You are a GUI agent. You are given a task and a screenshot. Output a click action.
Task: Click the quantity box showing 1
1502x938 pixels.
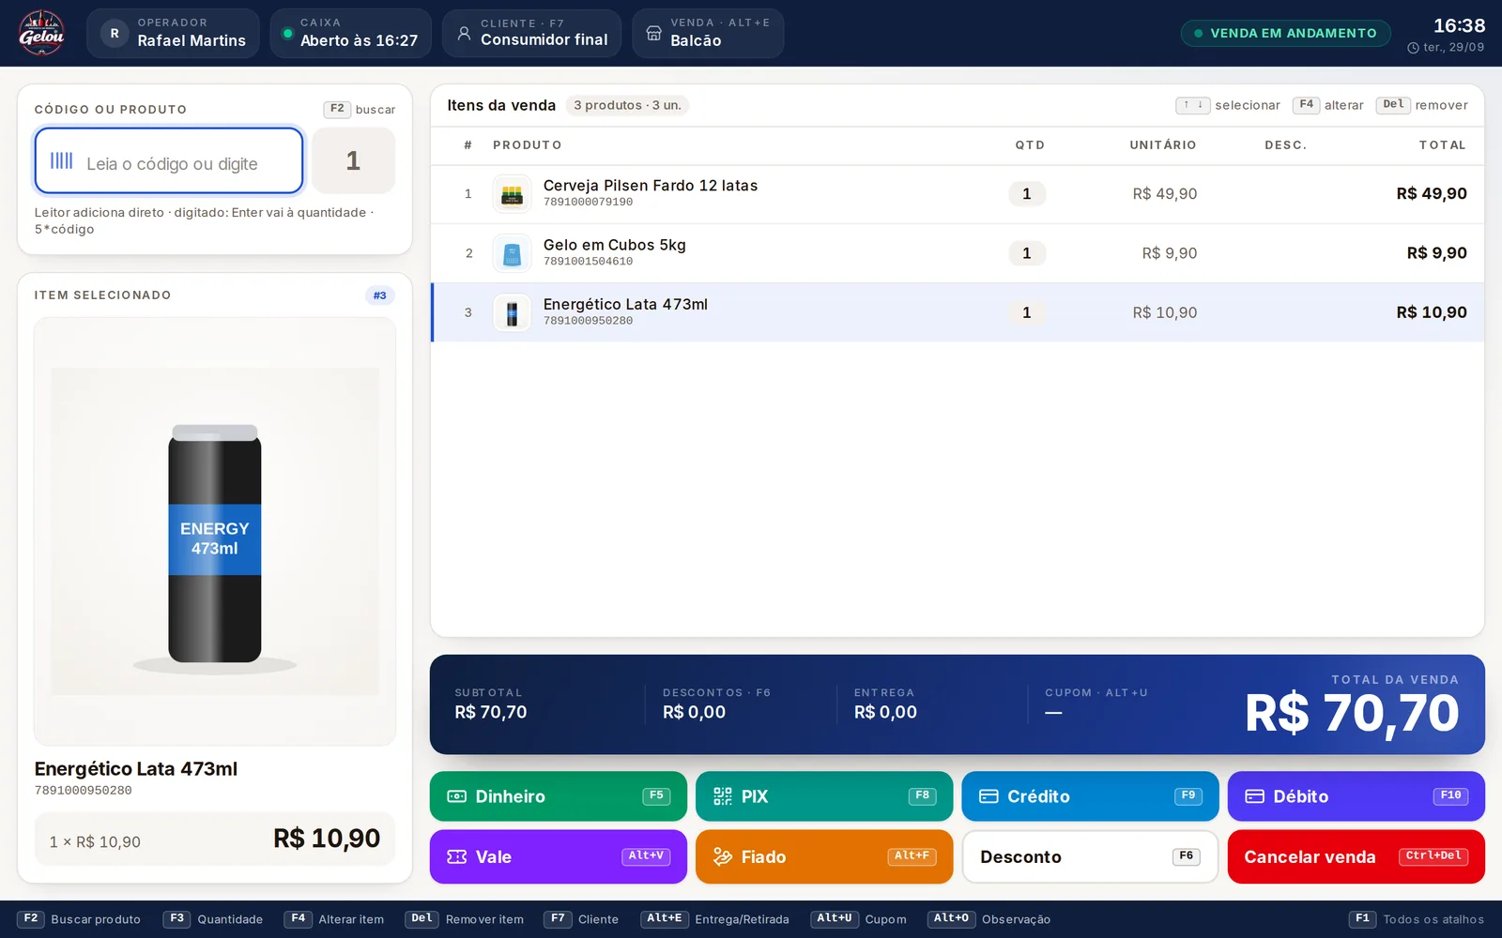[353, 160]
